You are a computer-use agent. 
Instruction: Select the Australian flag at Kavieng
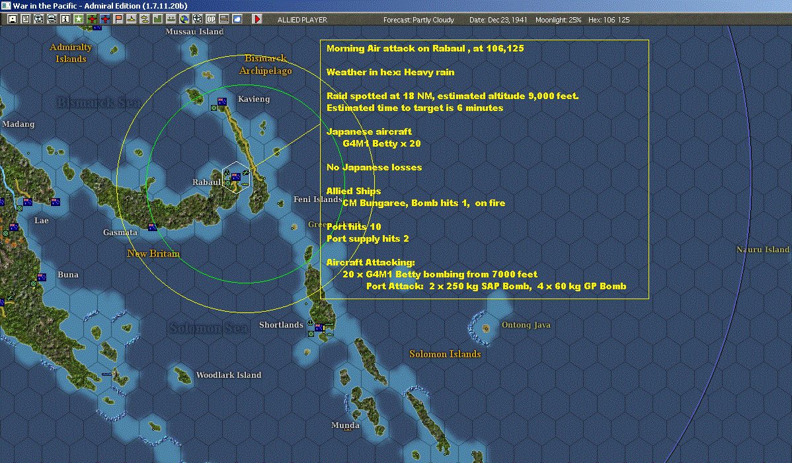click(x=221, y=101)
